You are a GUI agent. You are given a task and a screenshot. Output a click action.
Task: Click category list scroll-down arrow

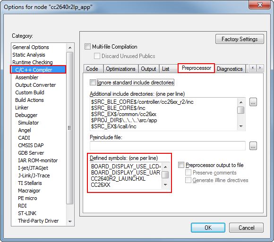tap(70, 221)
